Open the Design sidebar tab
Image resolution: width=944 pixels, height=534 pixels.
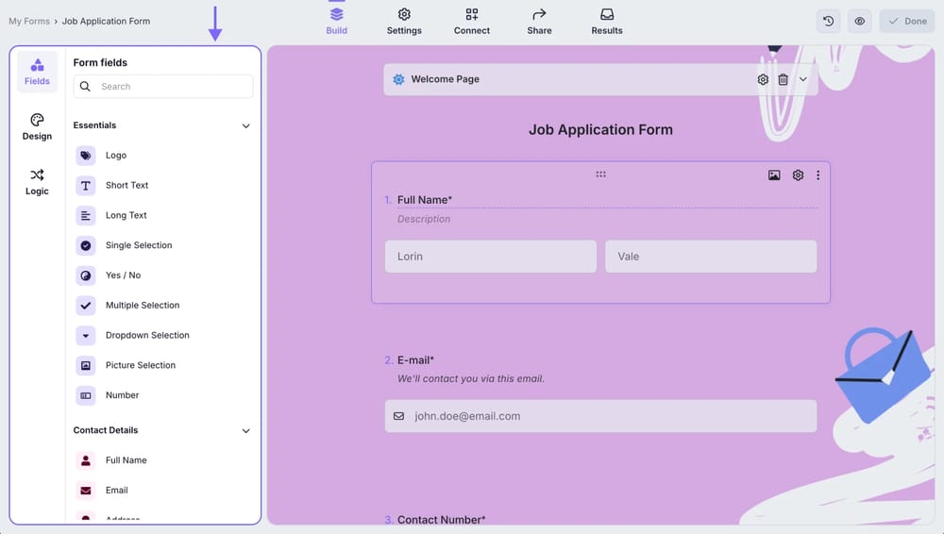(37, 126)
